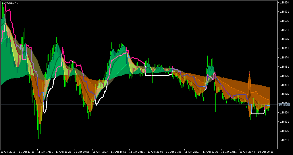293x155 pixels.
Task: Select the 11 Oct 22:39 time label
Action: pos(210,152)
